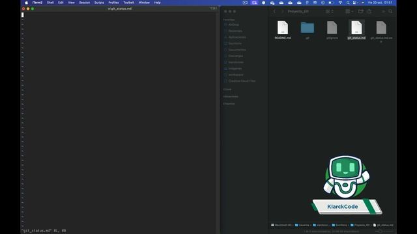Click the Finder search icon
Image resolution: width=417 pixels, height=234 pixels.
390,12
